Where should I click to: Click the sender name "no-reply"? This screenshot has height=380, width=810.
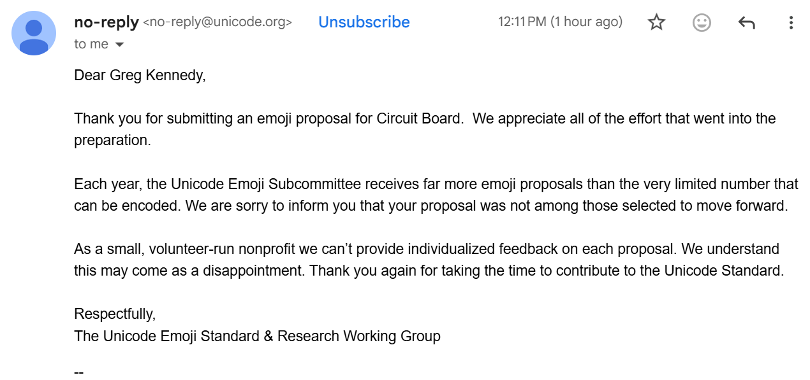point(106,22)
